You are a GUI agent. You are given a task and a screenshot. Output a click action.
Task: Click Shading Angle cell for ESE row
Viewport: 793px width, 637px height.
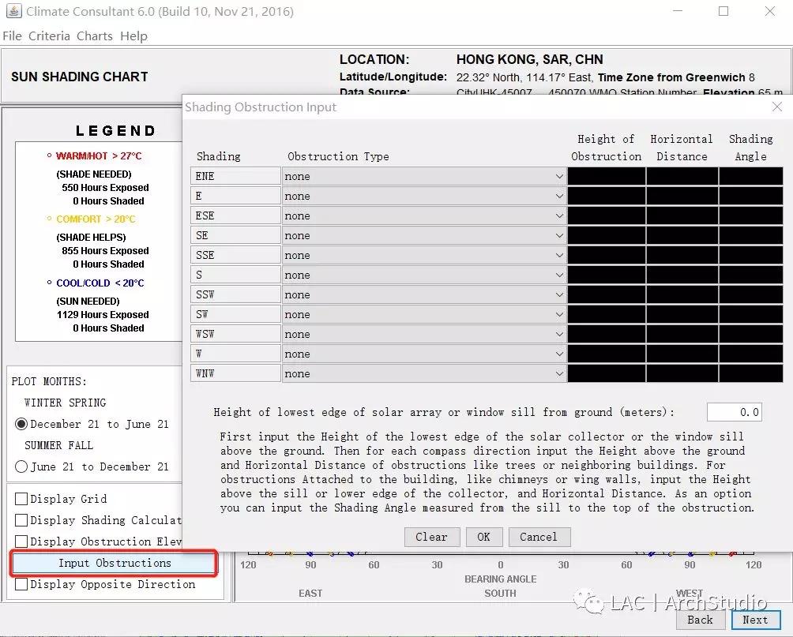[751, 215]
